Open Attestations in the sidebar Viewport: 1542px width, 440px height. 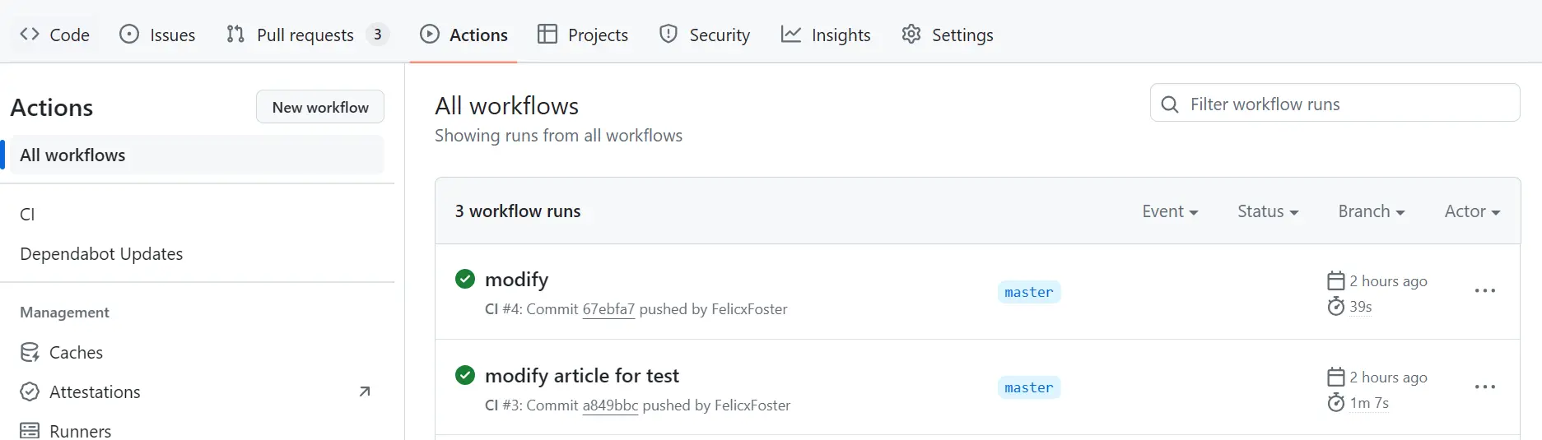click(95, 392)
